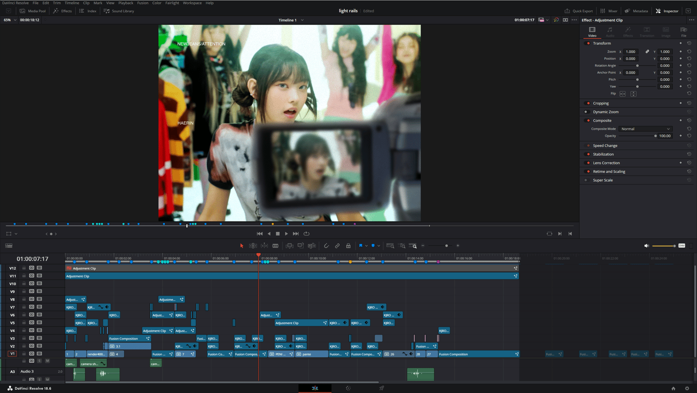The width and height of the screenshot is (697, 393).
Task: Open Timeline View Options icon
Action: click(9, 246)
